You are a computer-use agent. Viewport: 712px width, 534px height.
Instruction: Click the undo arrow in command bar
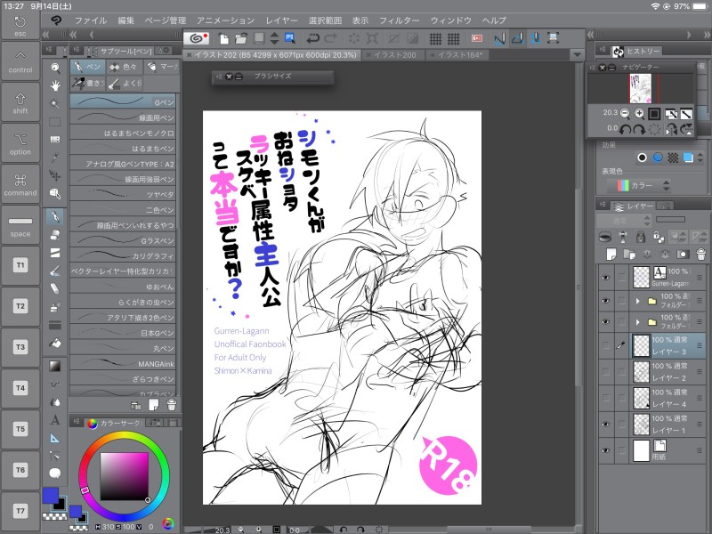point(313,38)
